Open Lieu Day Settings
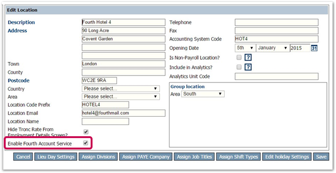Image resolution: width=336 pixels, height=173 pixels. pos(56,157)
